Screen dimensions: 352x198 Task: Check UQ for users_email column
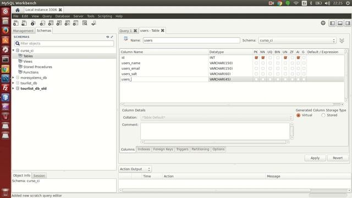click(x=270, y=68)
